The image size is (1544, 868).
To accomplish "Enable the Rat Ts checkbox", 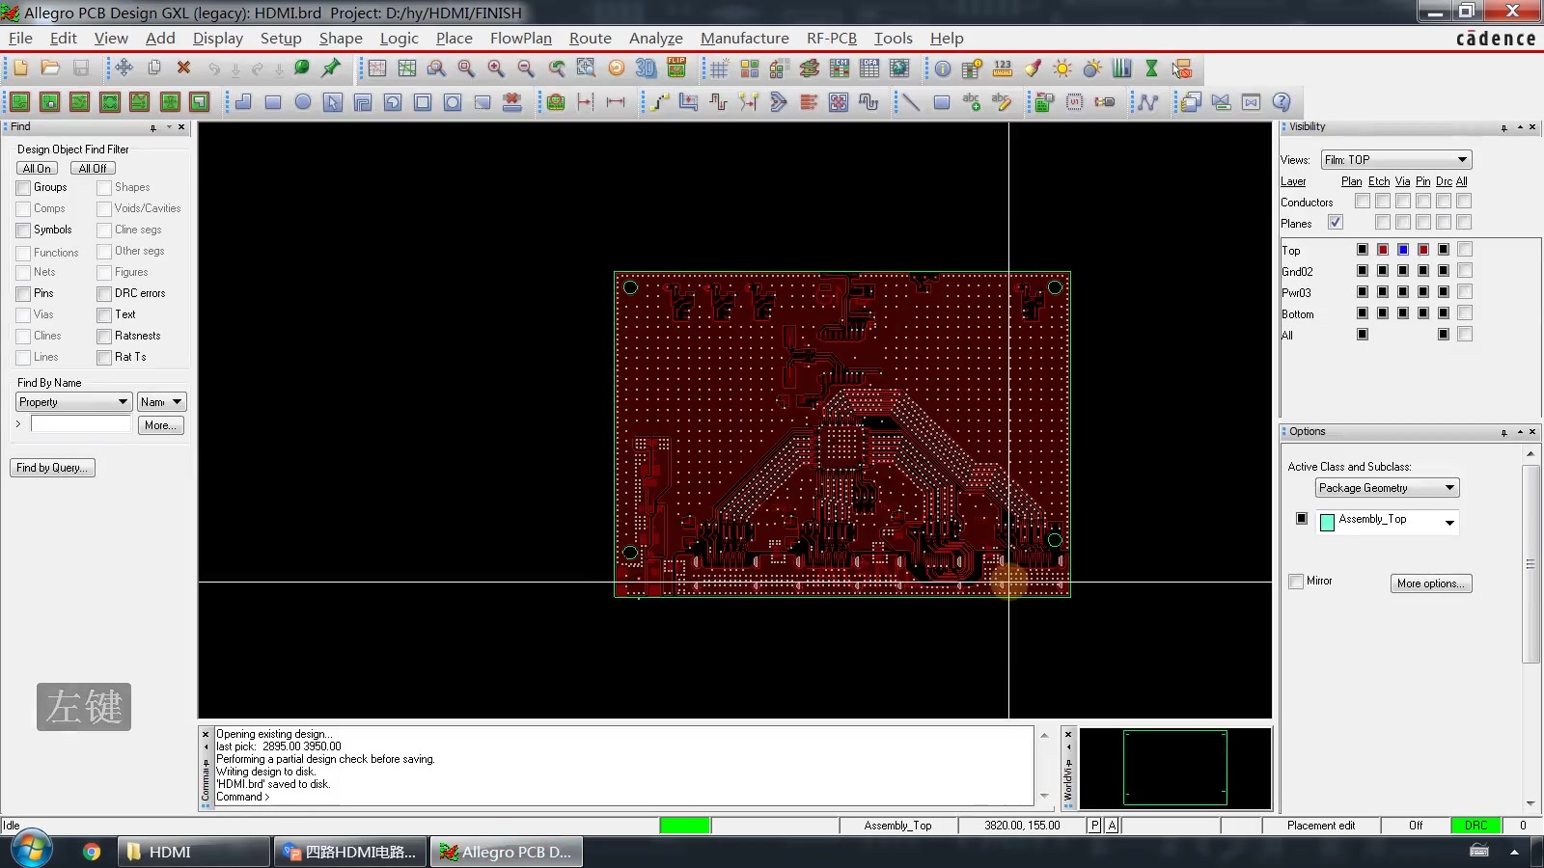I will coord(104,358).
